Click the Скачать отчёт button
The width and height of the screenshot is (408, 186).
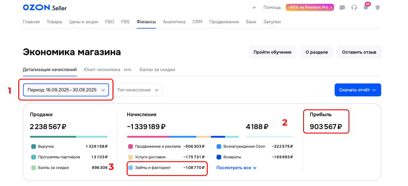358,90
